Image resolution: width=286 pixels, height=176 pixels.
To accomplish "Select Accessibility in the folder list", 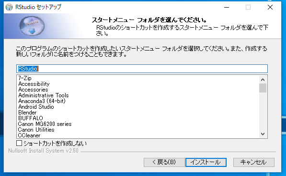I will pos(34,84).
